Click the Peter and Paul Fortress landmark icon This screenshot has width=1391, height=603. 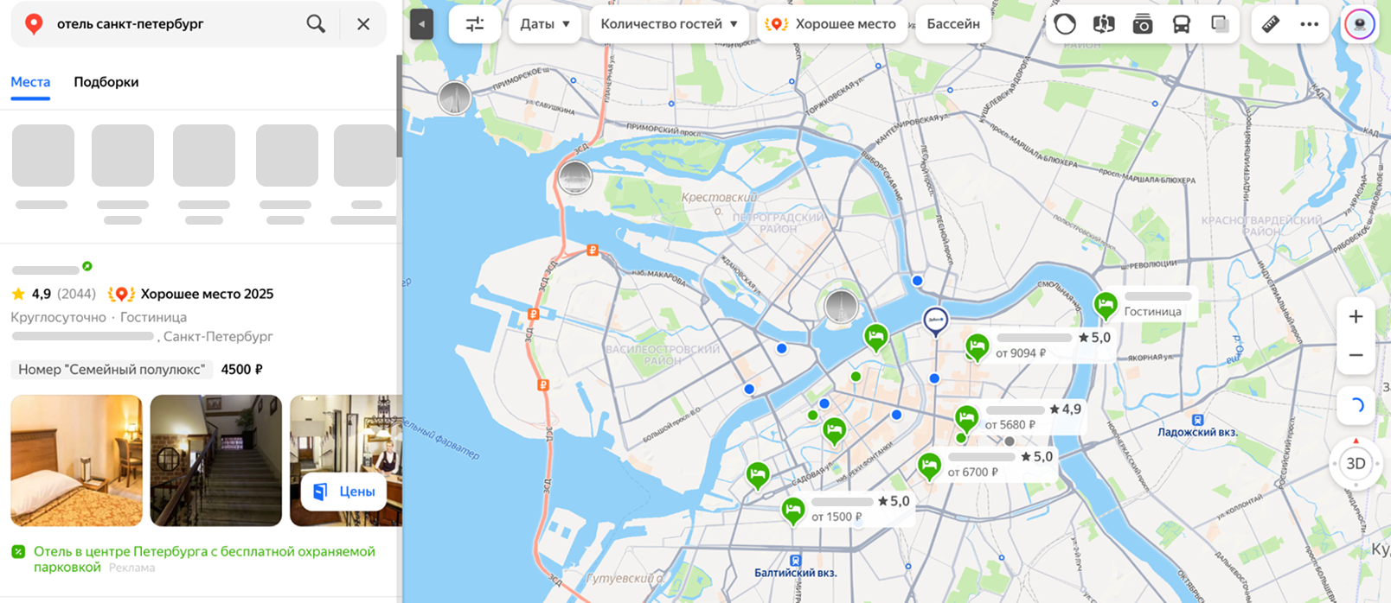[x=841, y=306]
